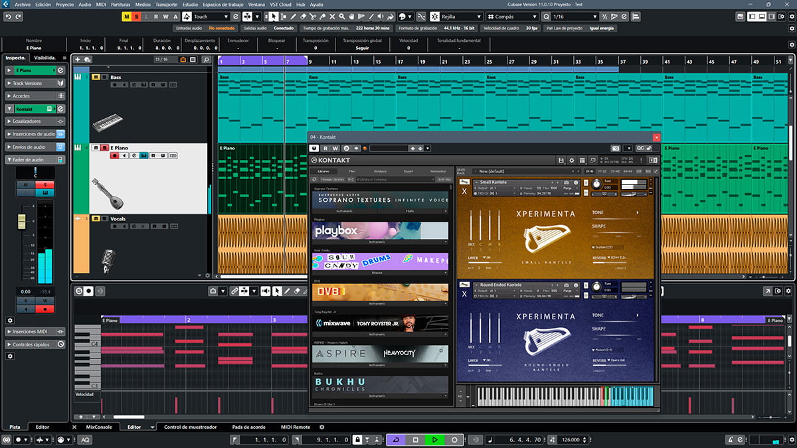Click the Kontakt browser Libraries tab
Image resolution: width=797 pixels, height=448 pixels.
[x=323, y=171]
